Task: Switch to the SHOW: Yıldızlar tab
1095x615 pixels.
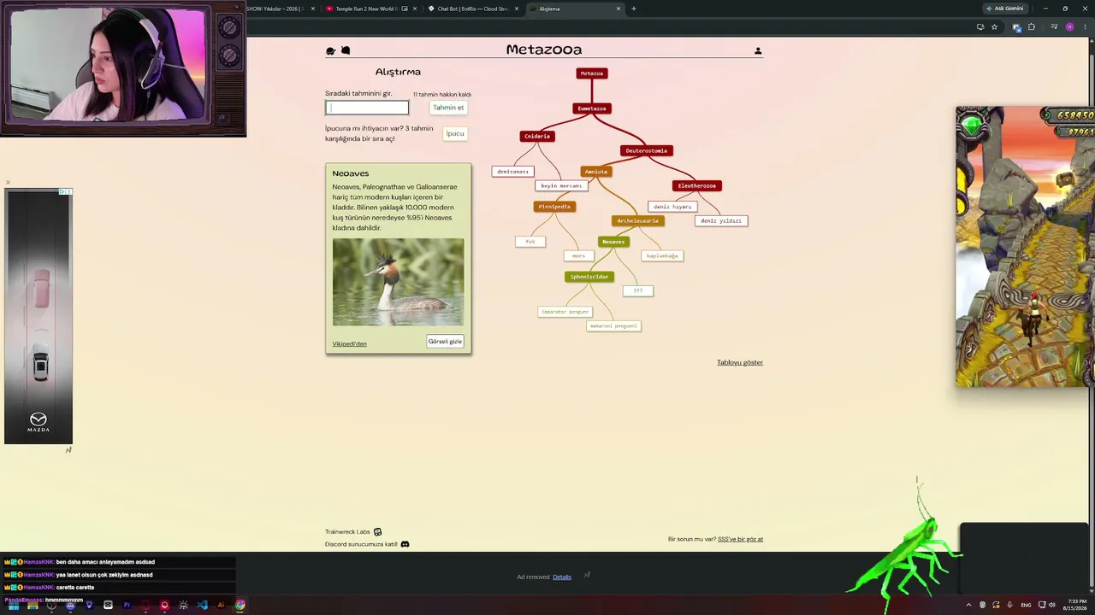Action: 281,9
